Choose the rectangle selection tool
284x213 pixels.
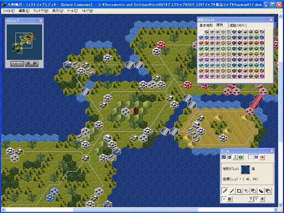239,191
